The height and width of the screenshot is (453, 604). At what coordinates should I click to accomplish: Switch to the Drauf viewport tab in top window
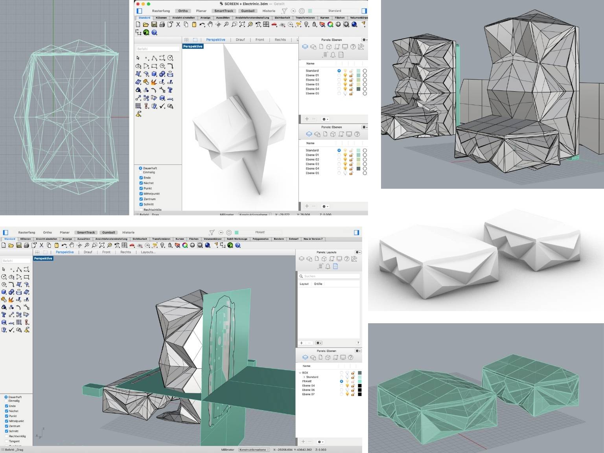pyautogui.click(x=240, y=40)
